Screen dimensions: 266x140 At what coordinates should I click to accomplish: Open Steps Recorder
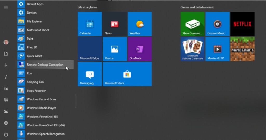[x=45, y=91]
